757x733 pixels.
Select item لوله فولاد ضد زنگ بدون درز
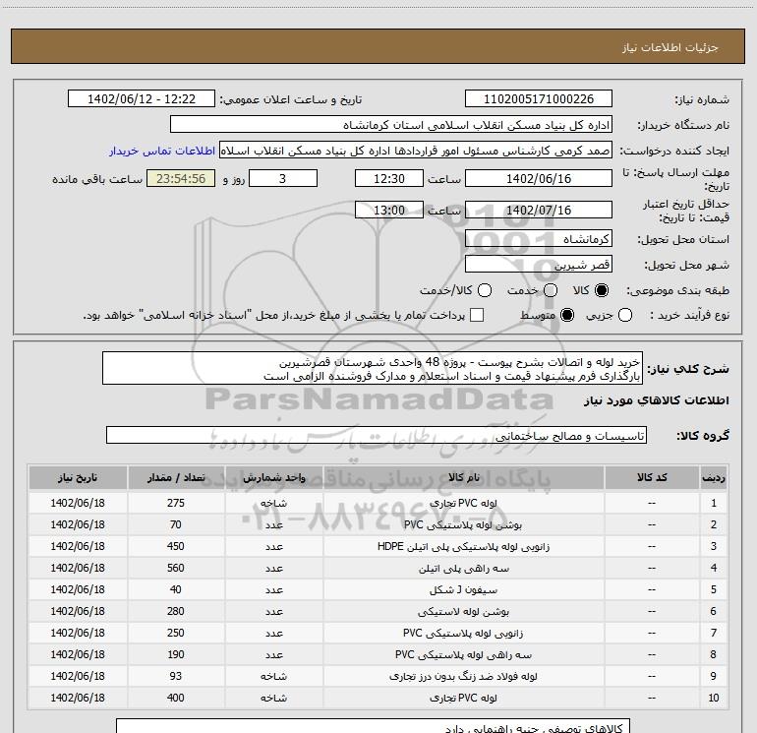pyautogui.click(x=463, y=677)
